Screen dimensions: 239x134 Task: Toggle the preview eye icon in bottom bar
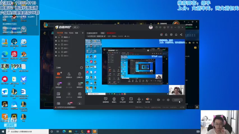[x=163, y=100]
